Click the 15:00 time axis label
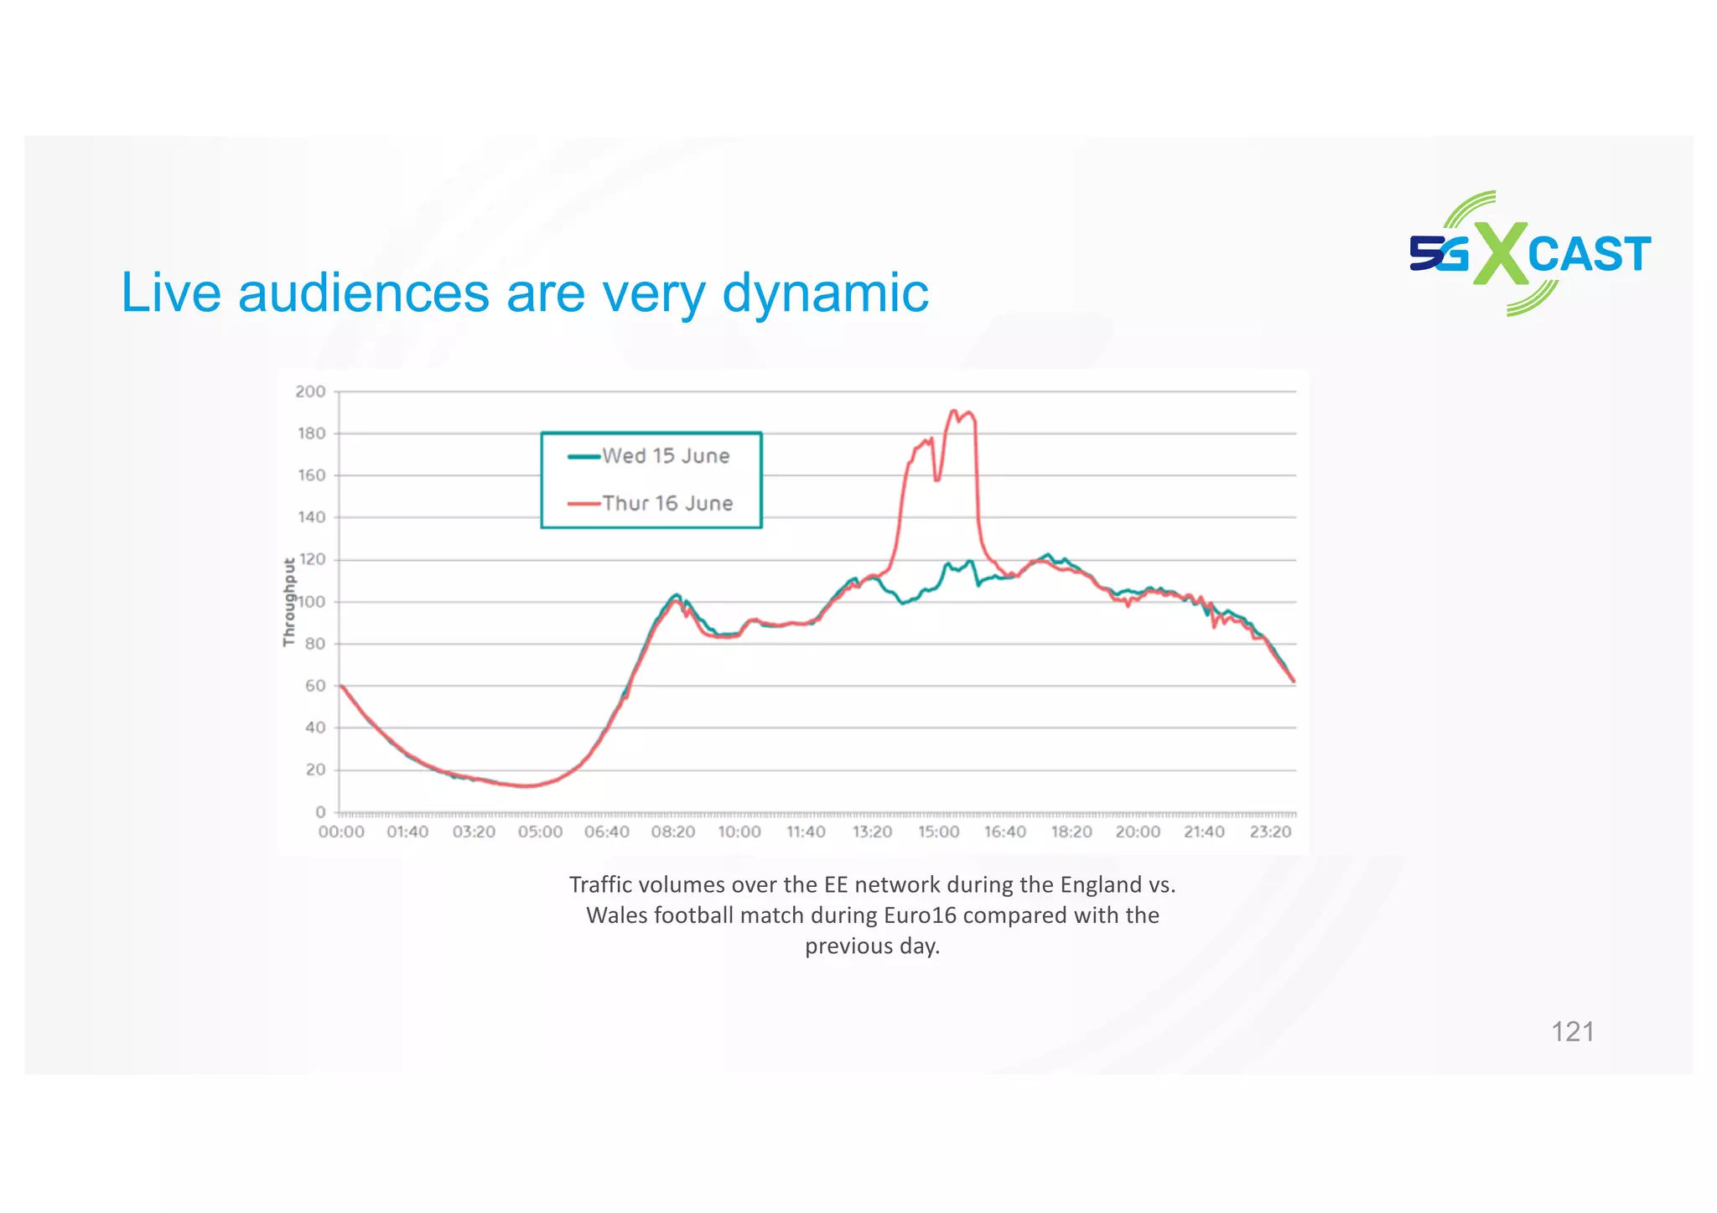1717x1213 pixels. click(x=938, y=832)
